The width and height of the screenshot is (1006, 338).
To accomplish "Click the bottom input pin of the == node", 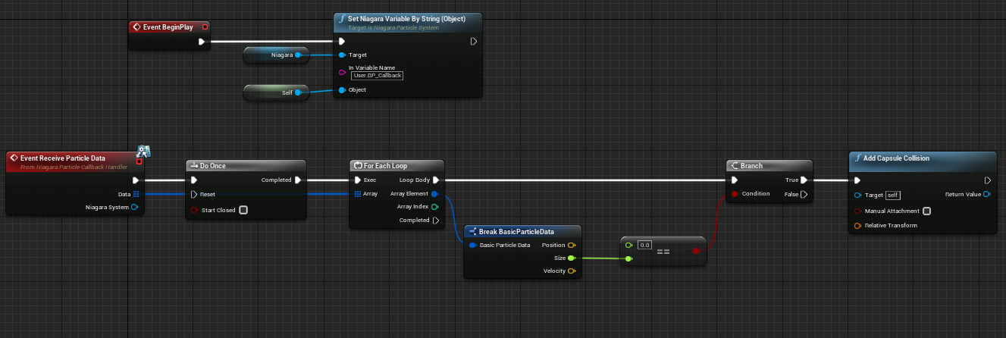I will tap(628, 258).
